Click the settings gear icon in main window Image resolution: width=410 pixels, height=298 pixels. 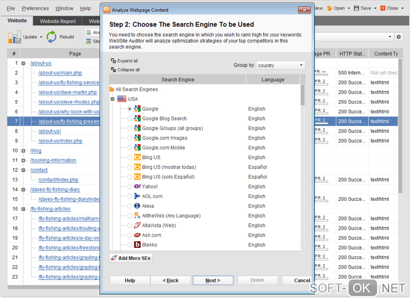tap(398, 37)
